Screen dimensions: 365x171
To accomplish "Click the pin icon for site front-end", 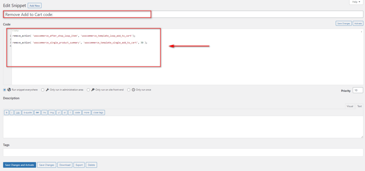I will tap(93, 90).
